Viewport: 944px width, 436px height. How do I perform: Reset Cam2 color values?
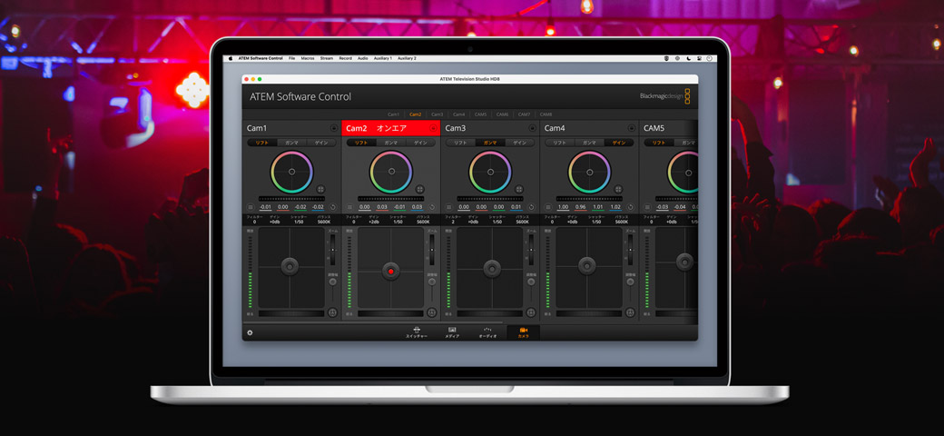[431, 207]
